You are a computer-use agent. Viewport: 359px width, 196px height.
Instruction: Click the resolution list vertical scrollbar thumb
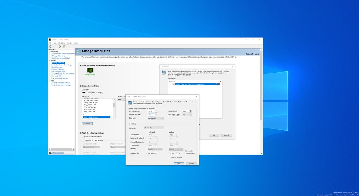(x=114, y=105)
